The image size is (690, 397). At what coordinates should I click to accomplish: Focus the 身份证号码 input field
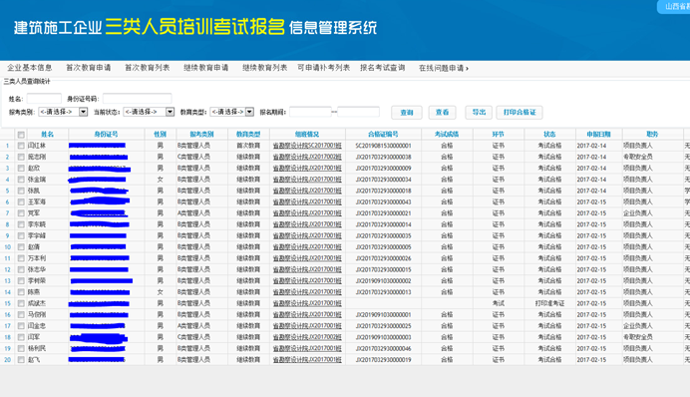(x=138, y=99)
